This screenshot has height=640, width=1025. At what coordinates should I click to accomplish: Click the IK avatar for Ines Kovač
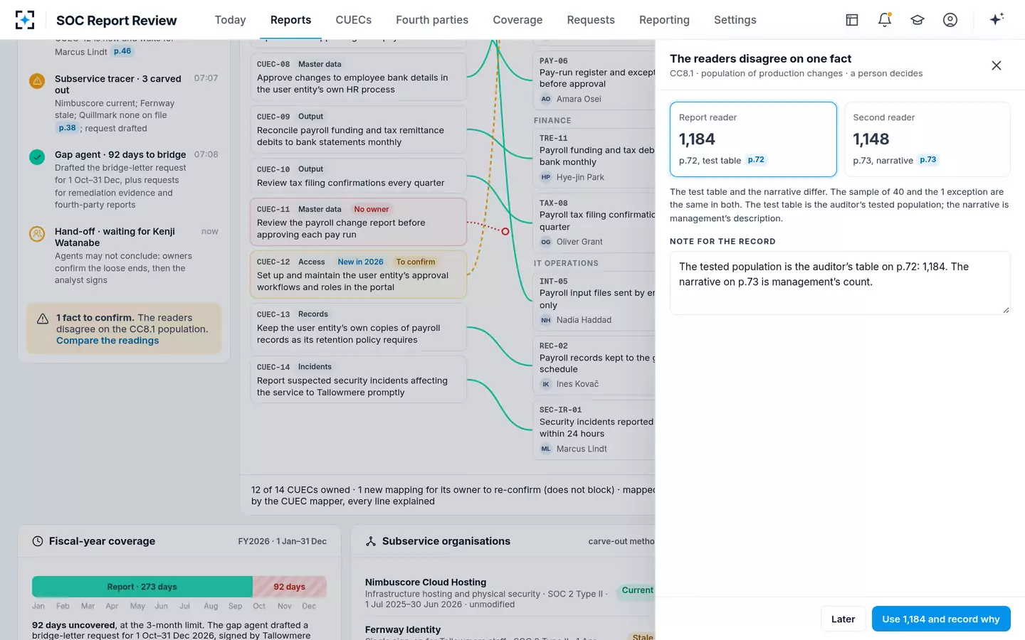[x=546, y=384]
